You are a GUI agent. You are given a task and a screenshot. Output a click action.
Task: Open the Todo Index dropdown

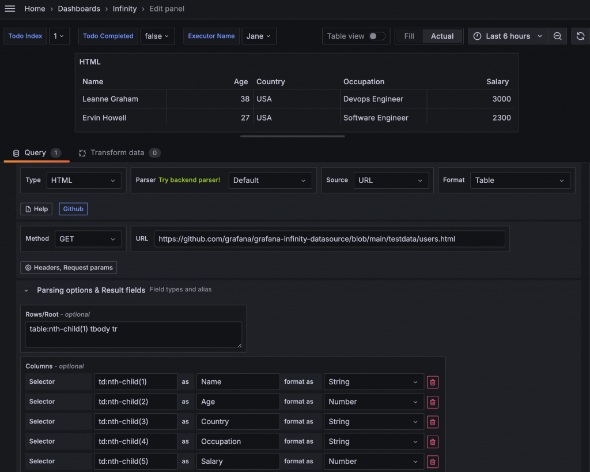59,36
